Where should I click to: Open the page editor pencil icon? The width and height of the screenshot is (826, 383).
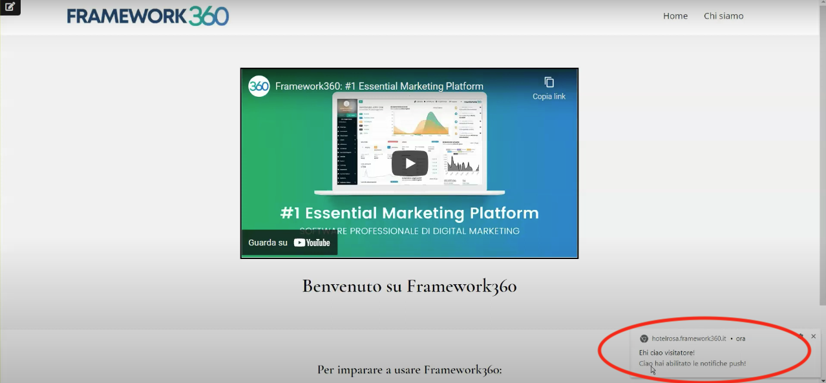tap(10, 7)
